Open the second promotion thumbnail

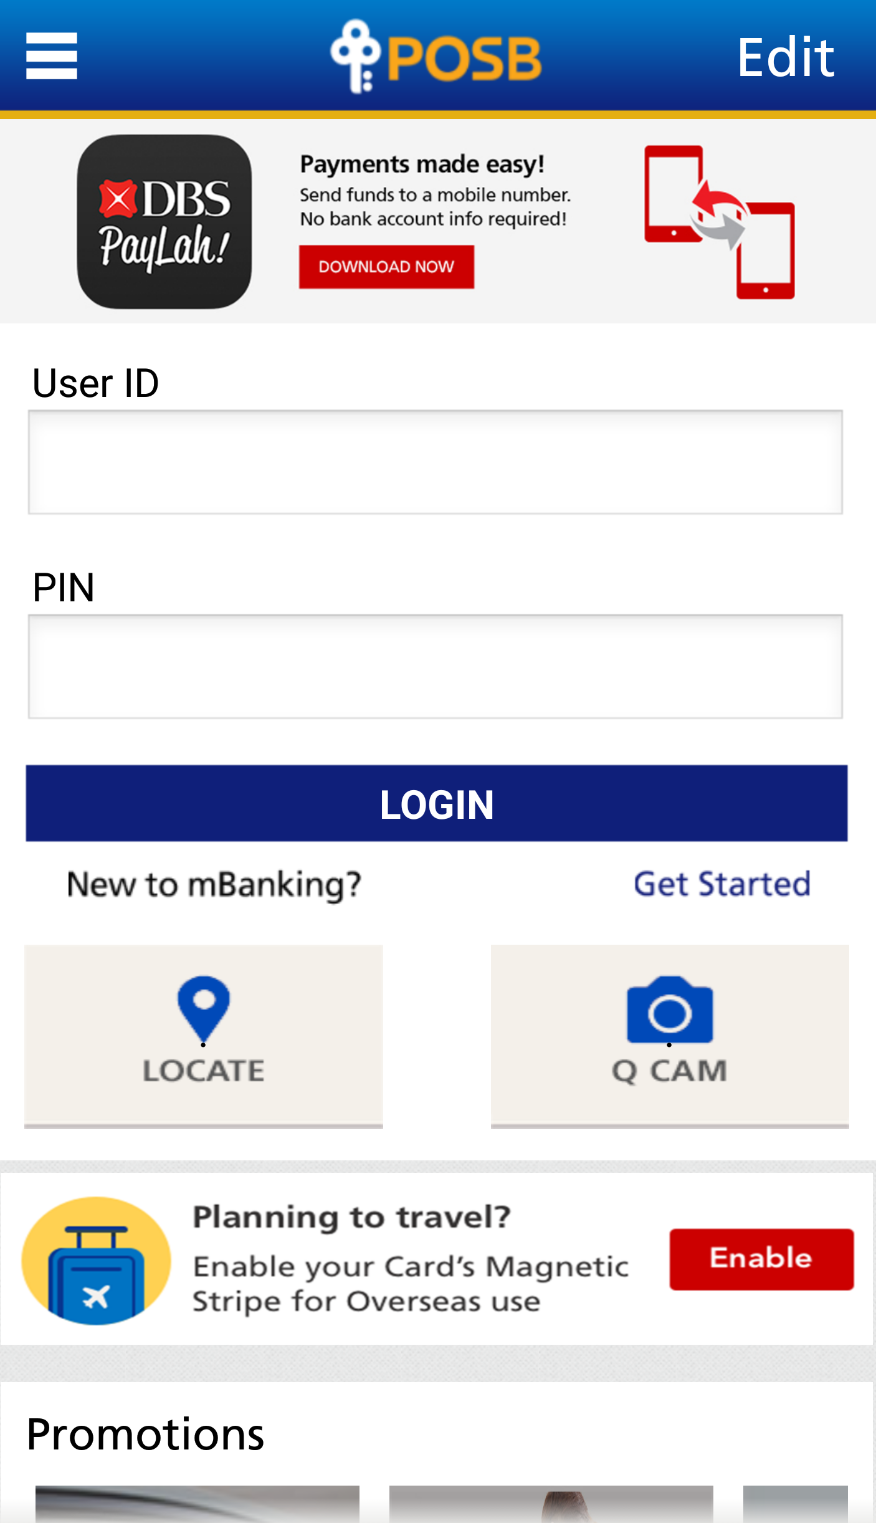[551, 1503]
